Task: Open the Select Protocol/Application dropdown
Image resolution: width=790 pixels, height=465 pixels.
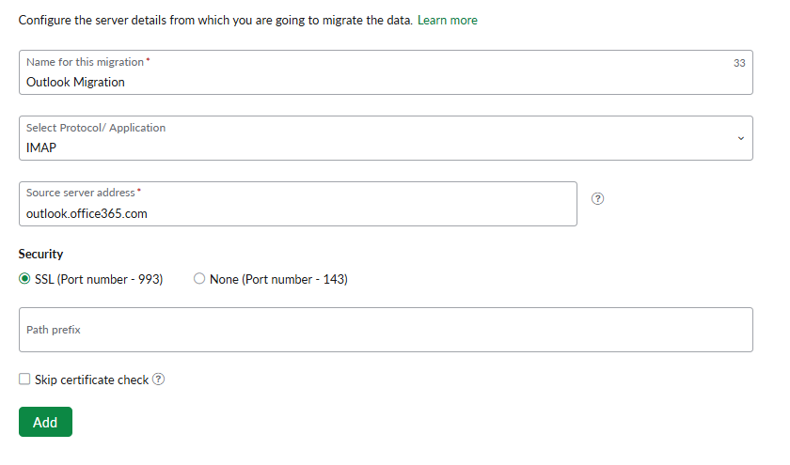Action: tap(386, 138)
